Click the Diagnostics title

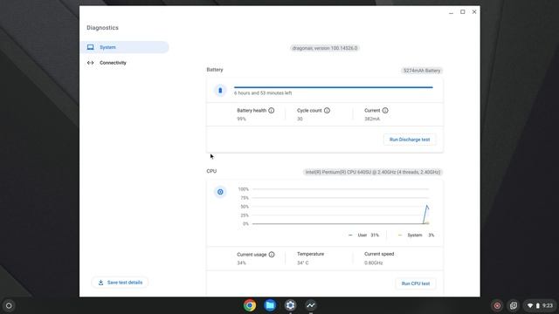pos(103,28)
